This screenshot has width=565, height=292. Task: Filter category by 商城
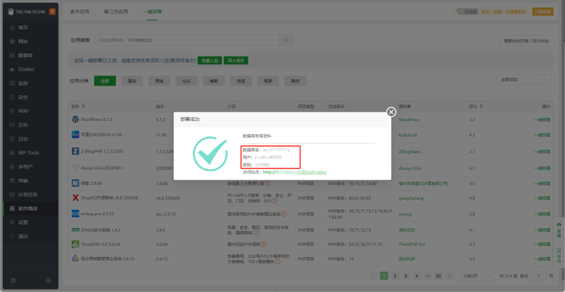click(159, 81)
